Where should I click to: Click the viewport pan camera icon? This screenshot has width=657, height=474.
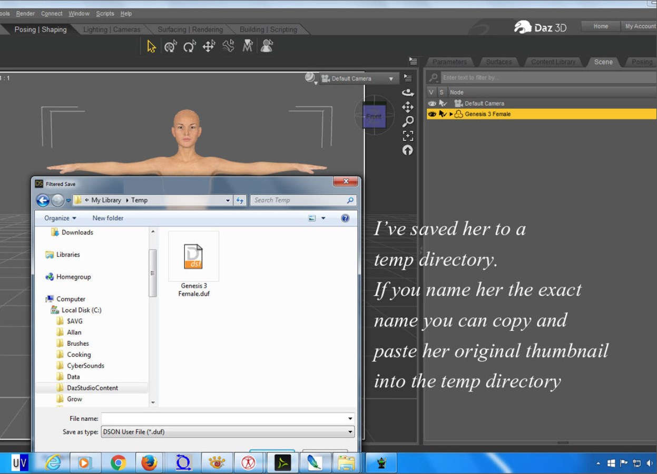[x=408, y=107]
